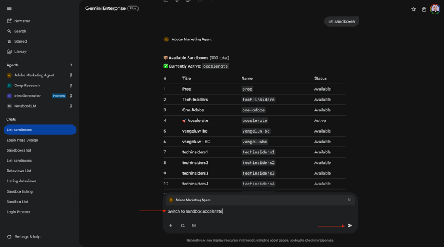Viewport: 444px width, 247px height.
Task: Click the 'tech-insiders' name cell
Action: (258, 100)
